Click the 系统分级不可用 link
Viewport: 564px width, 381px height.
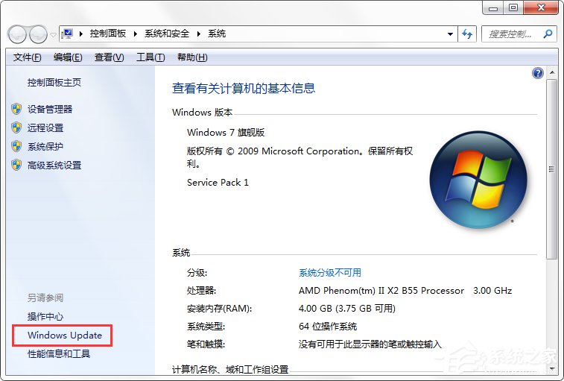pos(329,273)
